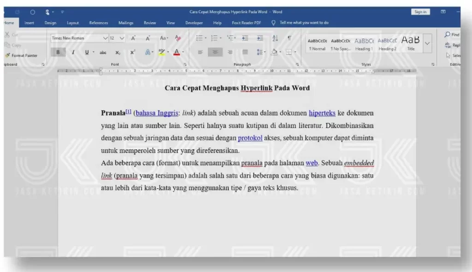Click the Tell me search field
The width and height of the screenshot is (472, 272).
[x=304, y=23]
